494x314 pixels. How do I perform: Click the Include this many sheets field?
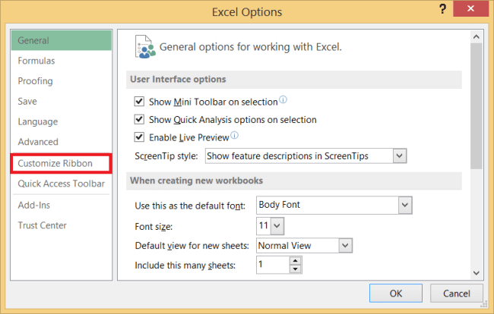tap(272, 265)
